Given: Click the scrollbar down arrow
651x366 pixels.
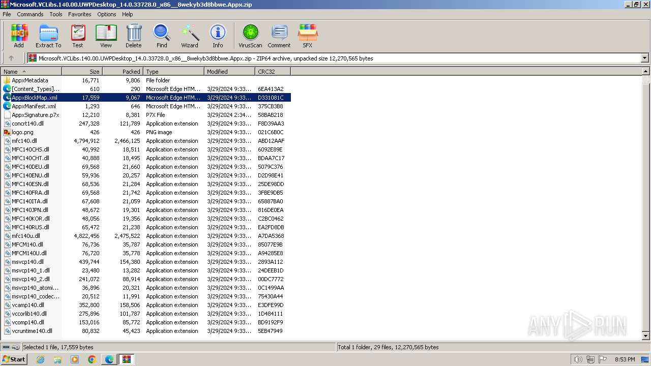Looking at the screenshot, I should [646, 335].
